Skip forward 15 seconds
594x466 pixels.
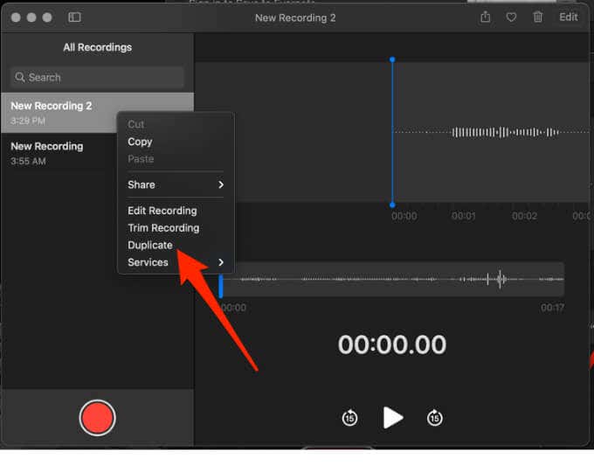[x=435, y=418]
